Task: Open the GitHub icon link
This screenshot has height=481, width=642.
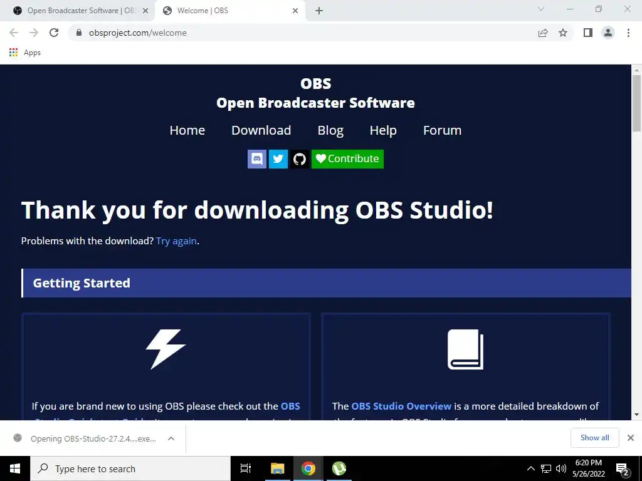Action: pyautogui.click(x=299, y=158)
